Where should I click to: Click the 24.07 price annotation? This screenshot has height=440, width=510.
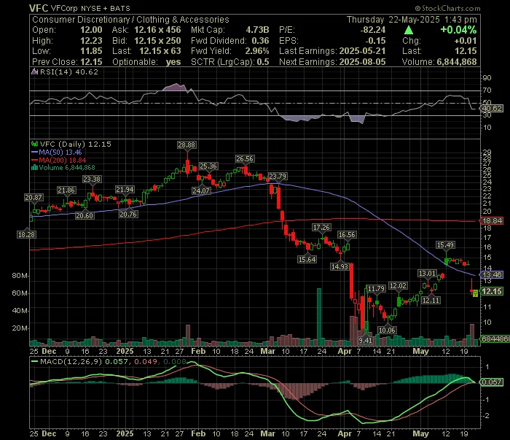click(x=201, y=191)
